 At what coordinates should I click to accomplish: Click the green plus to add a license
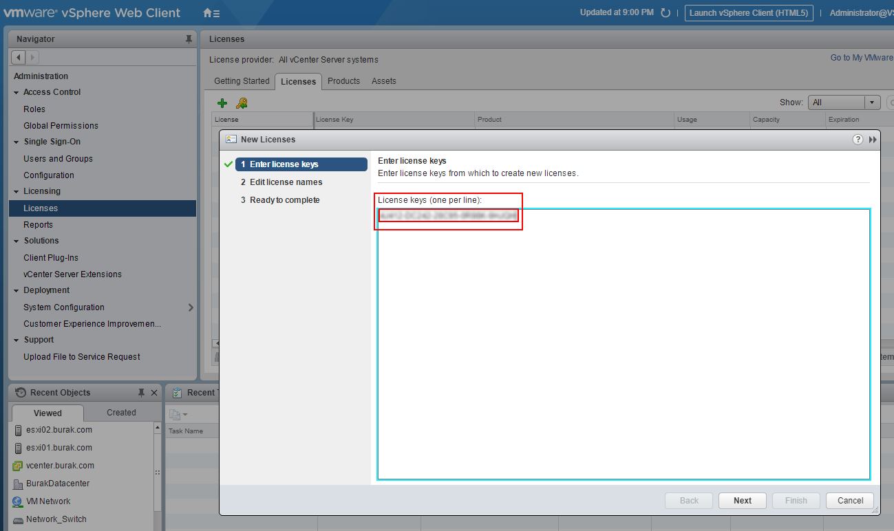click(222, 103)
